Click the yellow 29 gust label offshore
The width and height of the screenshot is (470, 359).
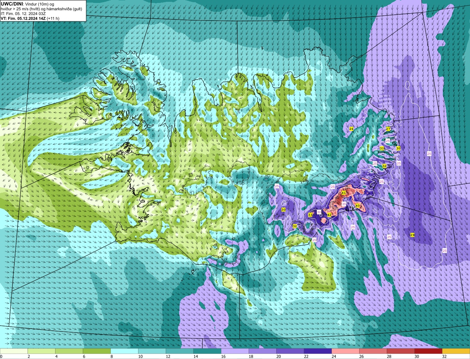click(x=412, y=235)
